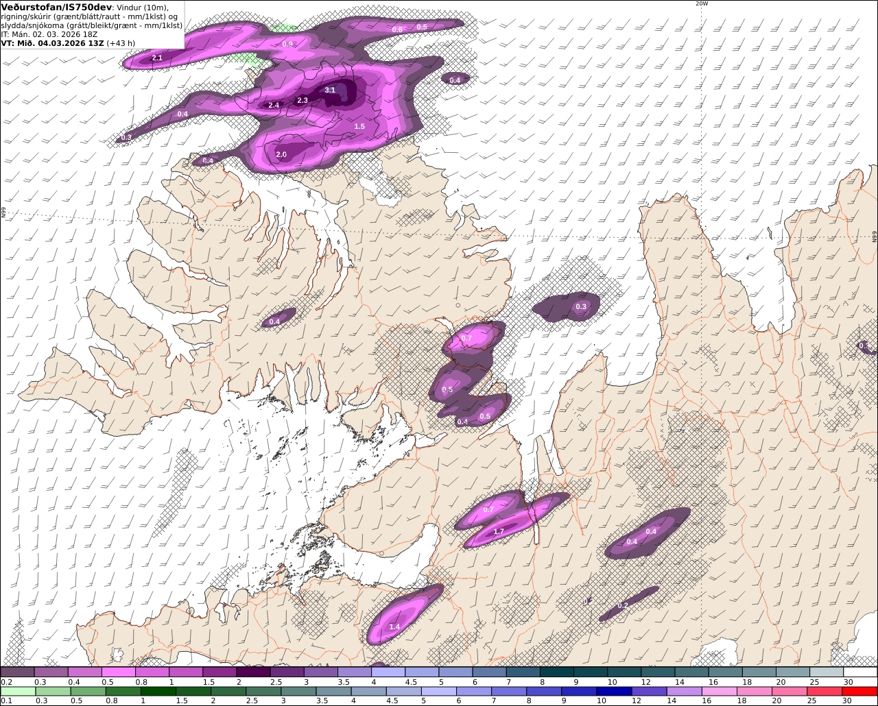The height and width of the screenshot is (706, 878).
Task: Select the light green 0.1 legend swatch
Action: coord(18,692)
